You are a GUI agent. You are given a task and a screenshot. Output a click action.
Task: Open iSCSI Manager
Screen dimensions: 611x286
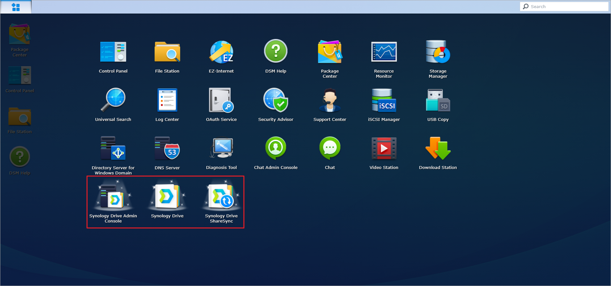pos(384,101)
